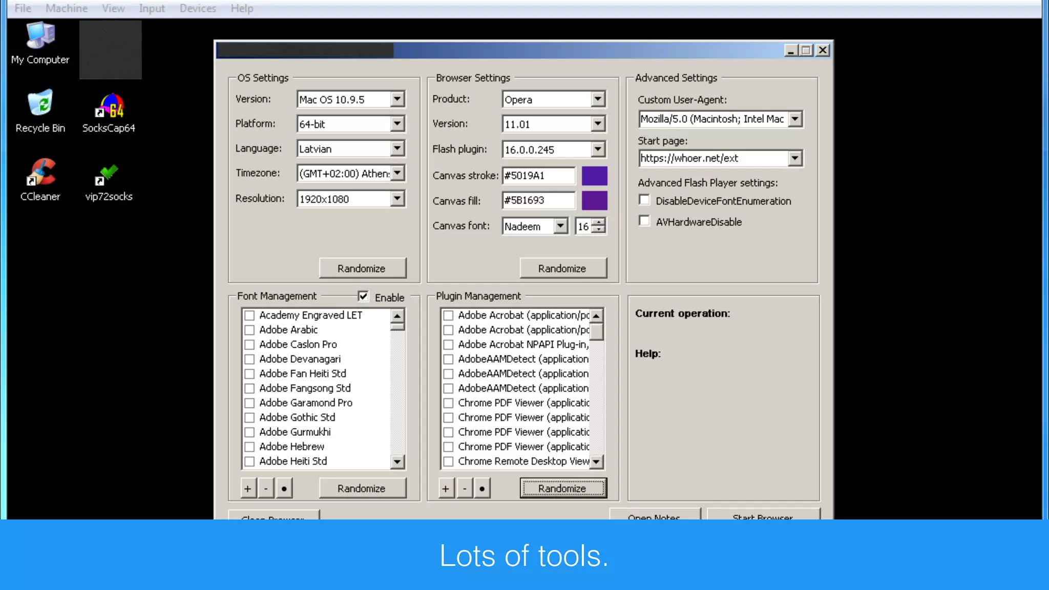Check DisableDeviceFontEnumeration option
Screen dimensions: 1049x590
pyautogui.click(x=644, y=200)
